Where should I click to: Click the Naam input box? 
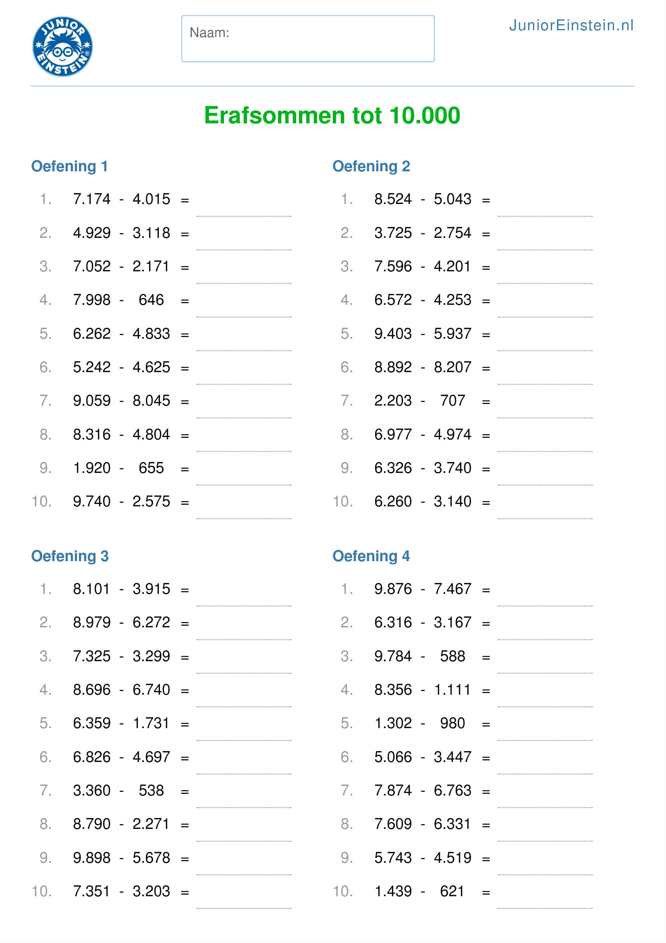coord(308,39)
